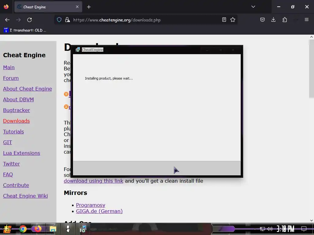Open the GIT link
The height and width of the screenshot is (235, 314).
8,142
